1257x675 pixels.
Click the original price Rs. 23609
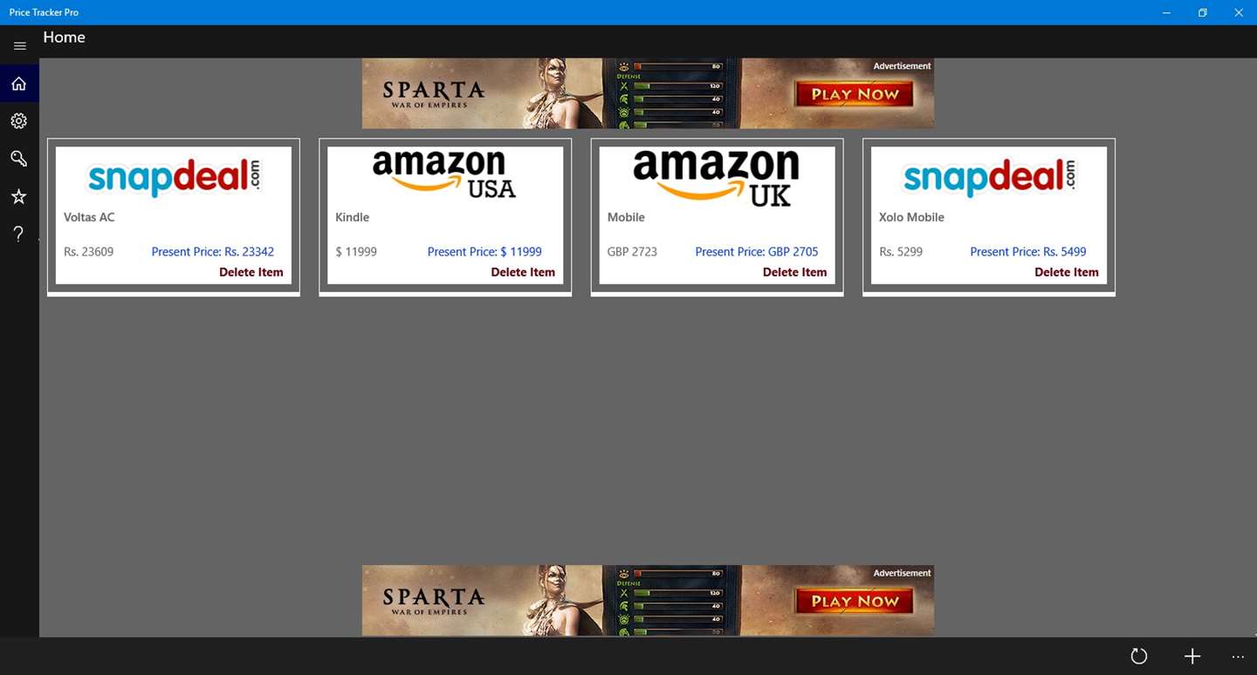click(x=89, y=252)
